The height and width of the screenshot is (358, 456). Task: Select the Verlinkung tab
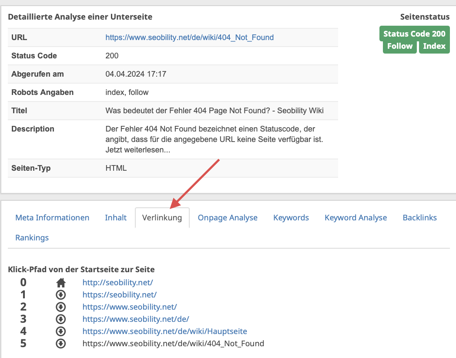[162, 218]
